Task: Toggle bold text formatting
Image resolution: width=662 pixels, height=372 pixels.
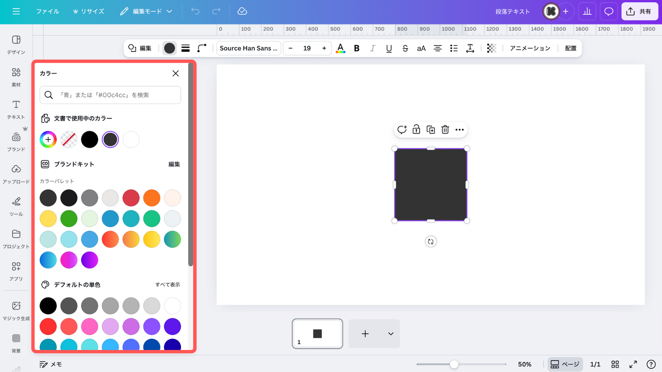Action: coord(357,48)
